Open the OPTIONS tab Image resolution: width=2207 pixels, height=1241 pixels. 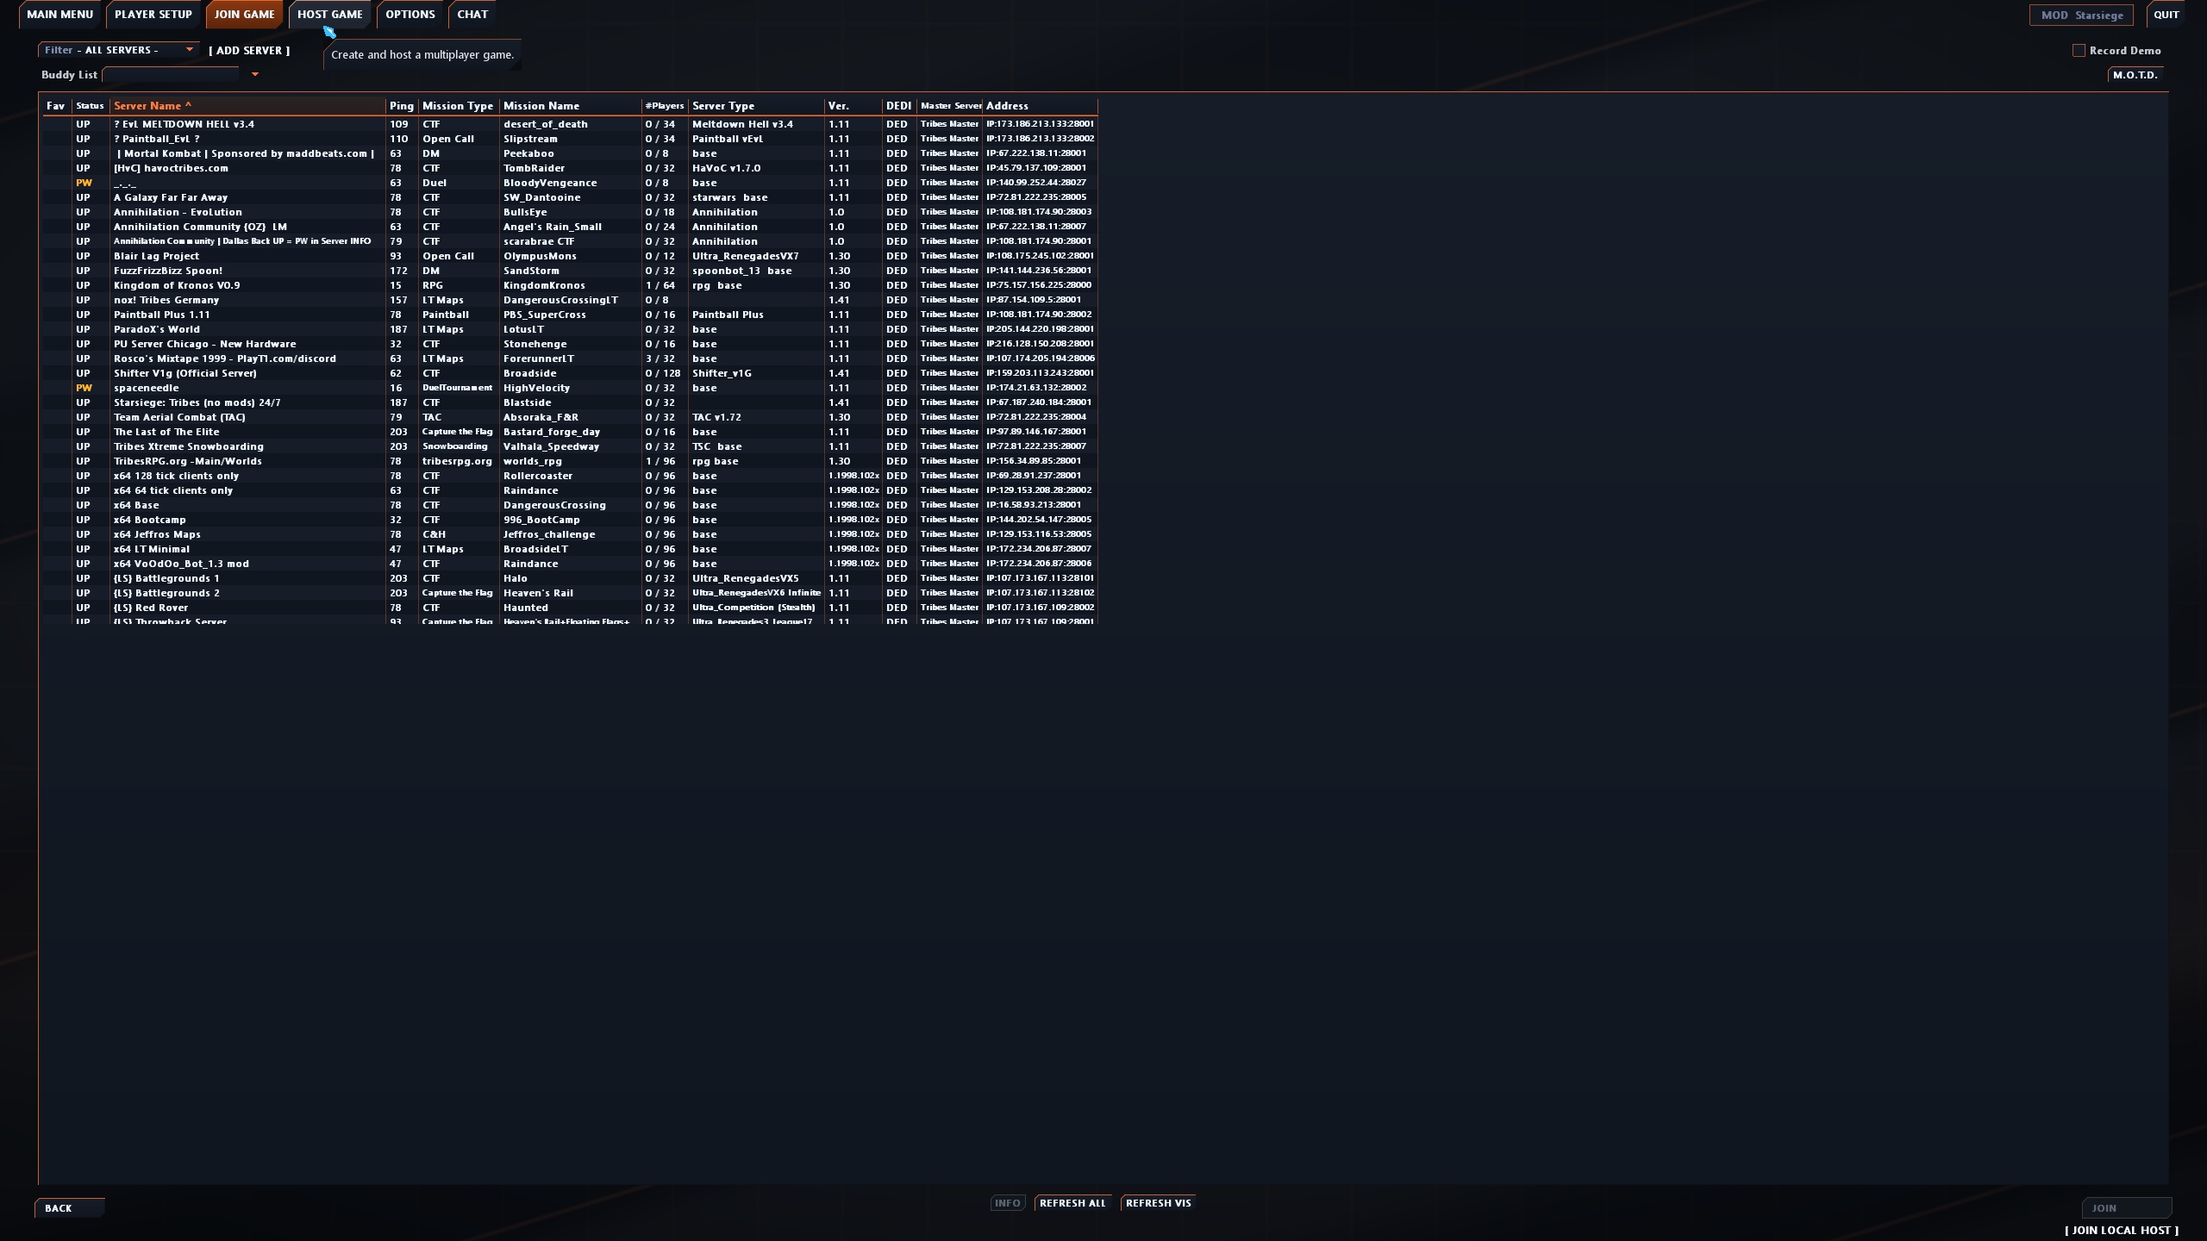(410, 15)
